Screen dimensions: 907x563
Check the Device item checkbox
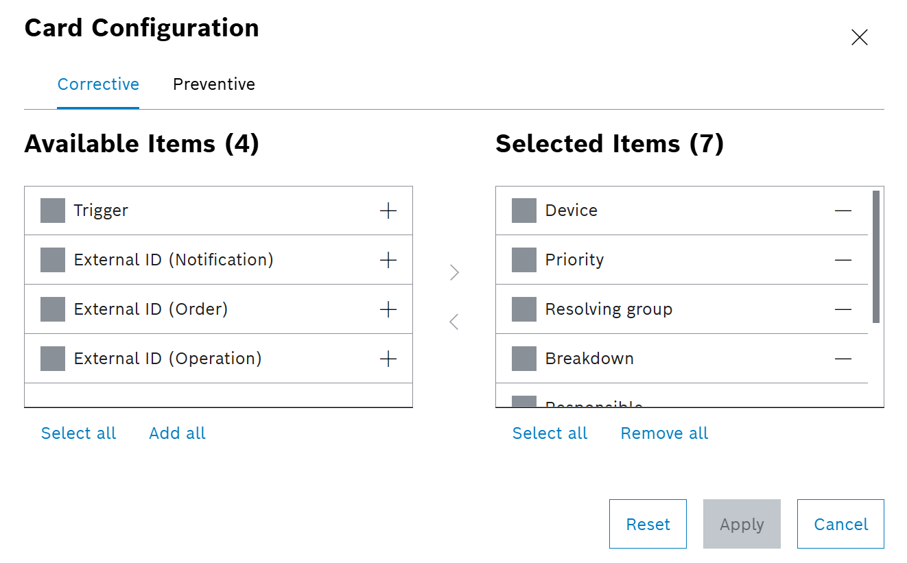click(x=523, y=211)
